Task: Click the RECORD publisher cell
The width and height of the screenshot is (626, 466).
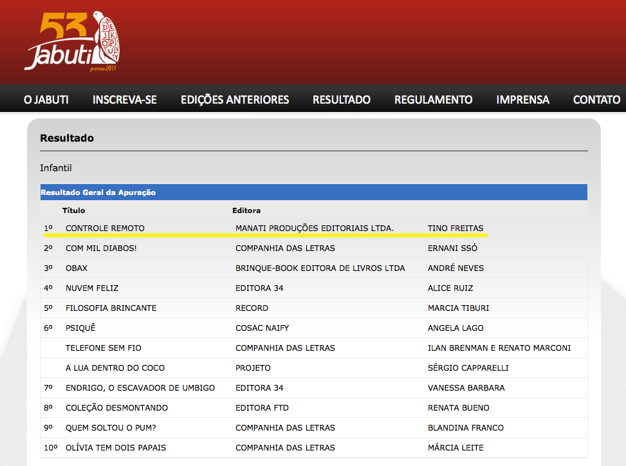Action: 252,308
